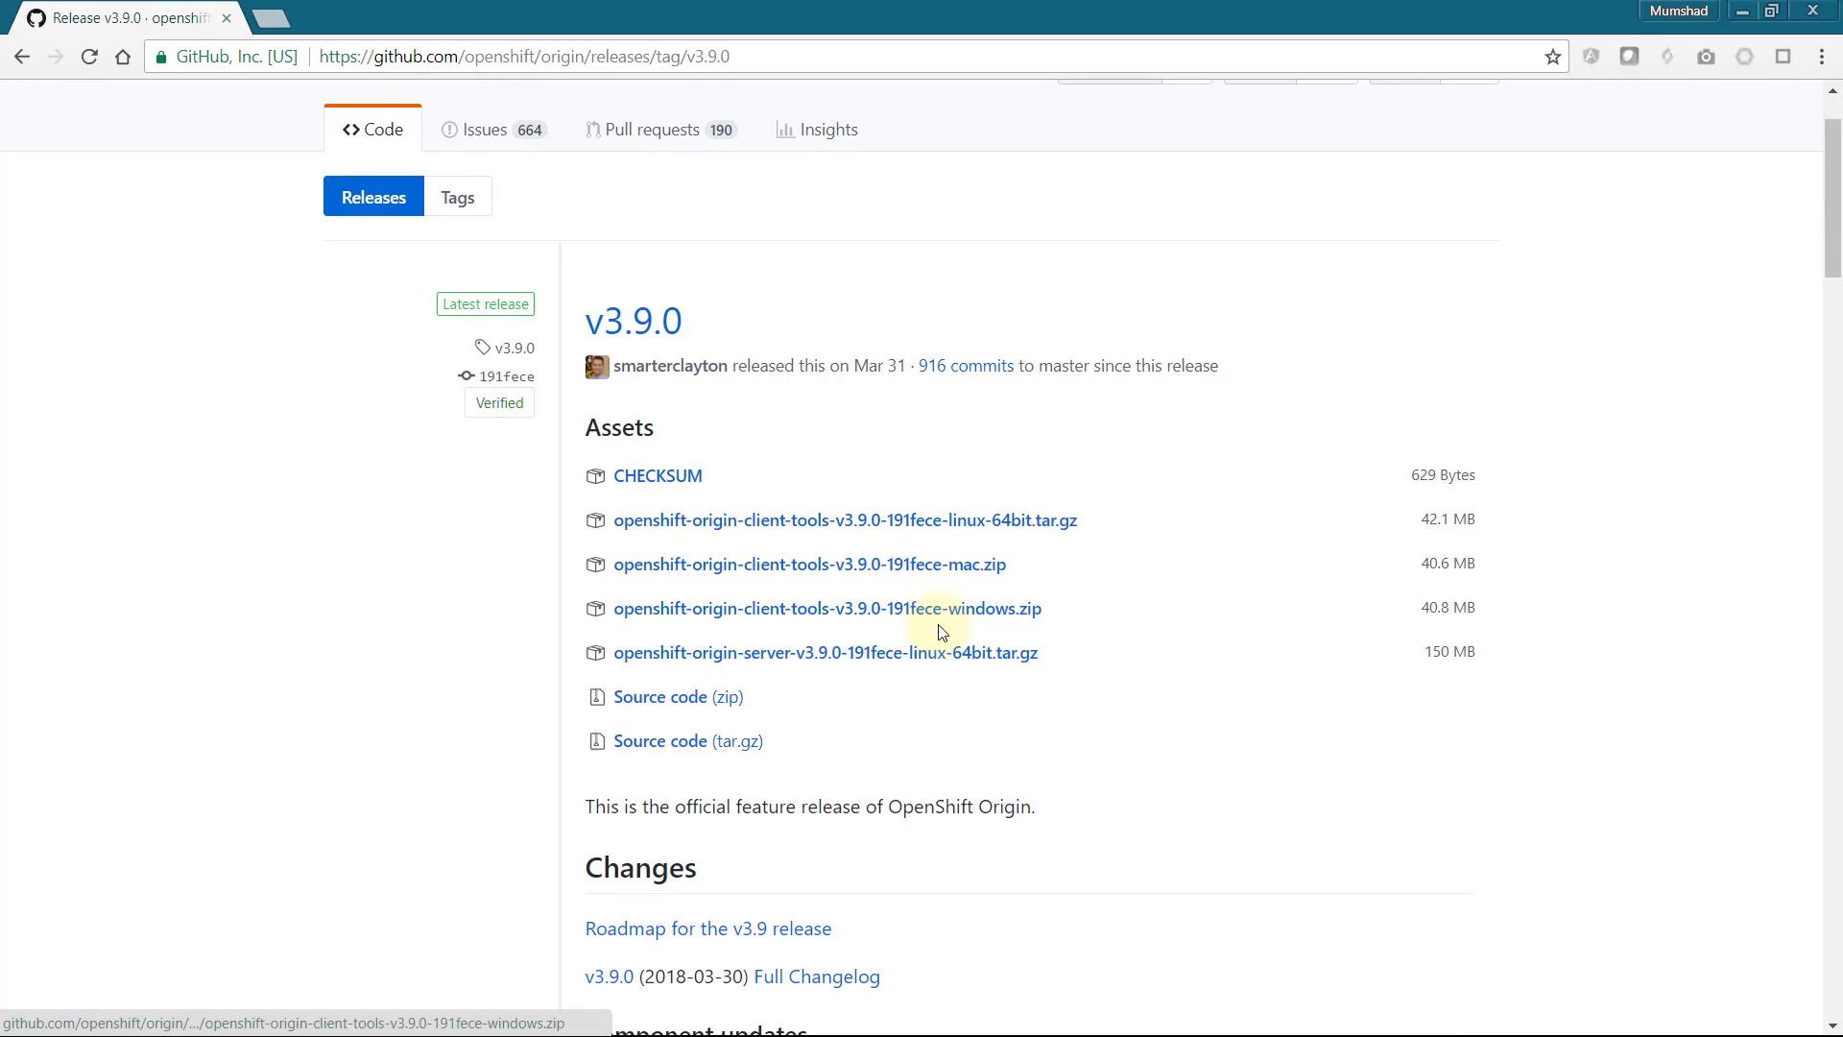Viewport: 1843px width, 1037px height.
Task: Click the zip file icon beside Source code (zip)
Action: point(596,697)
